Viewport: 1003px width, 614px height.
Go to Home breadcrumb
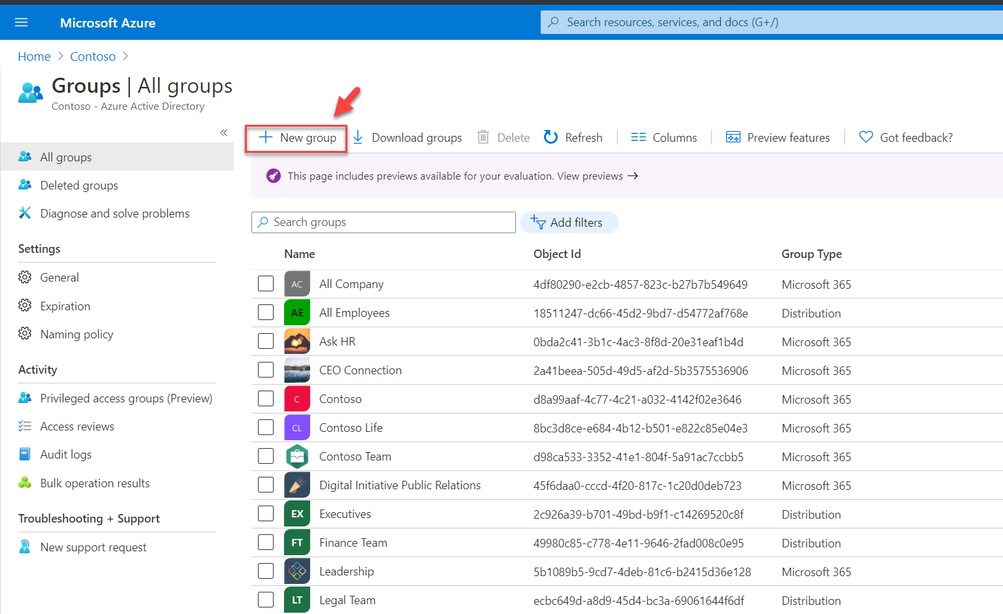tap(35, 57)
